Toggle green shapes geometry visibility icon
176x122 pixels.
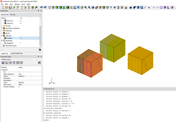coord(64,7)
